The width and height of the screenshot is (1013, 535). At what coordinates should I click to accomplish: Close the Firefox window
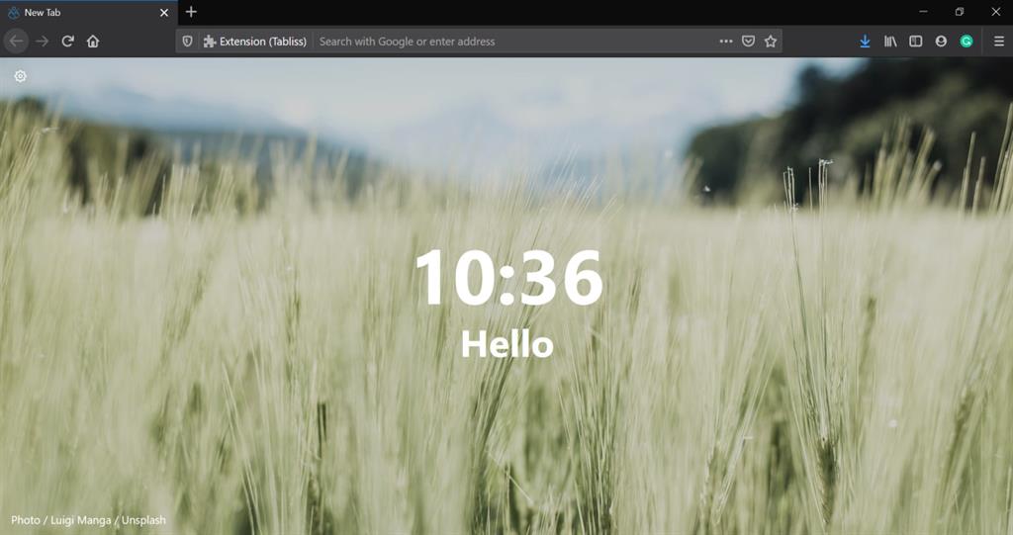coord(995,12)
